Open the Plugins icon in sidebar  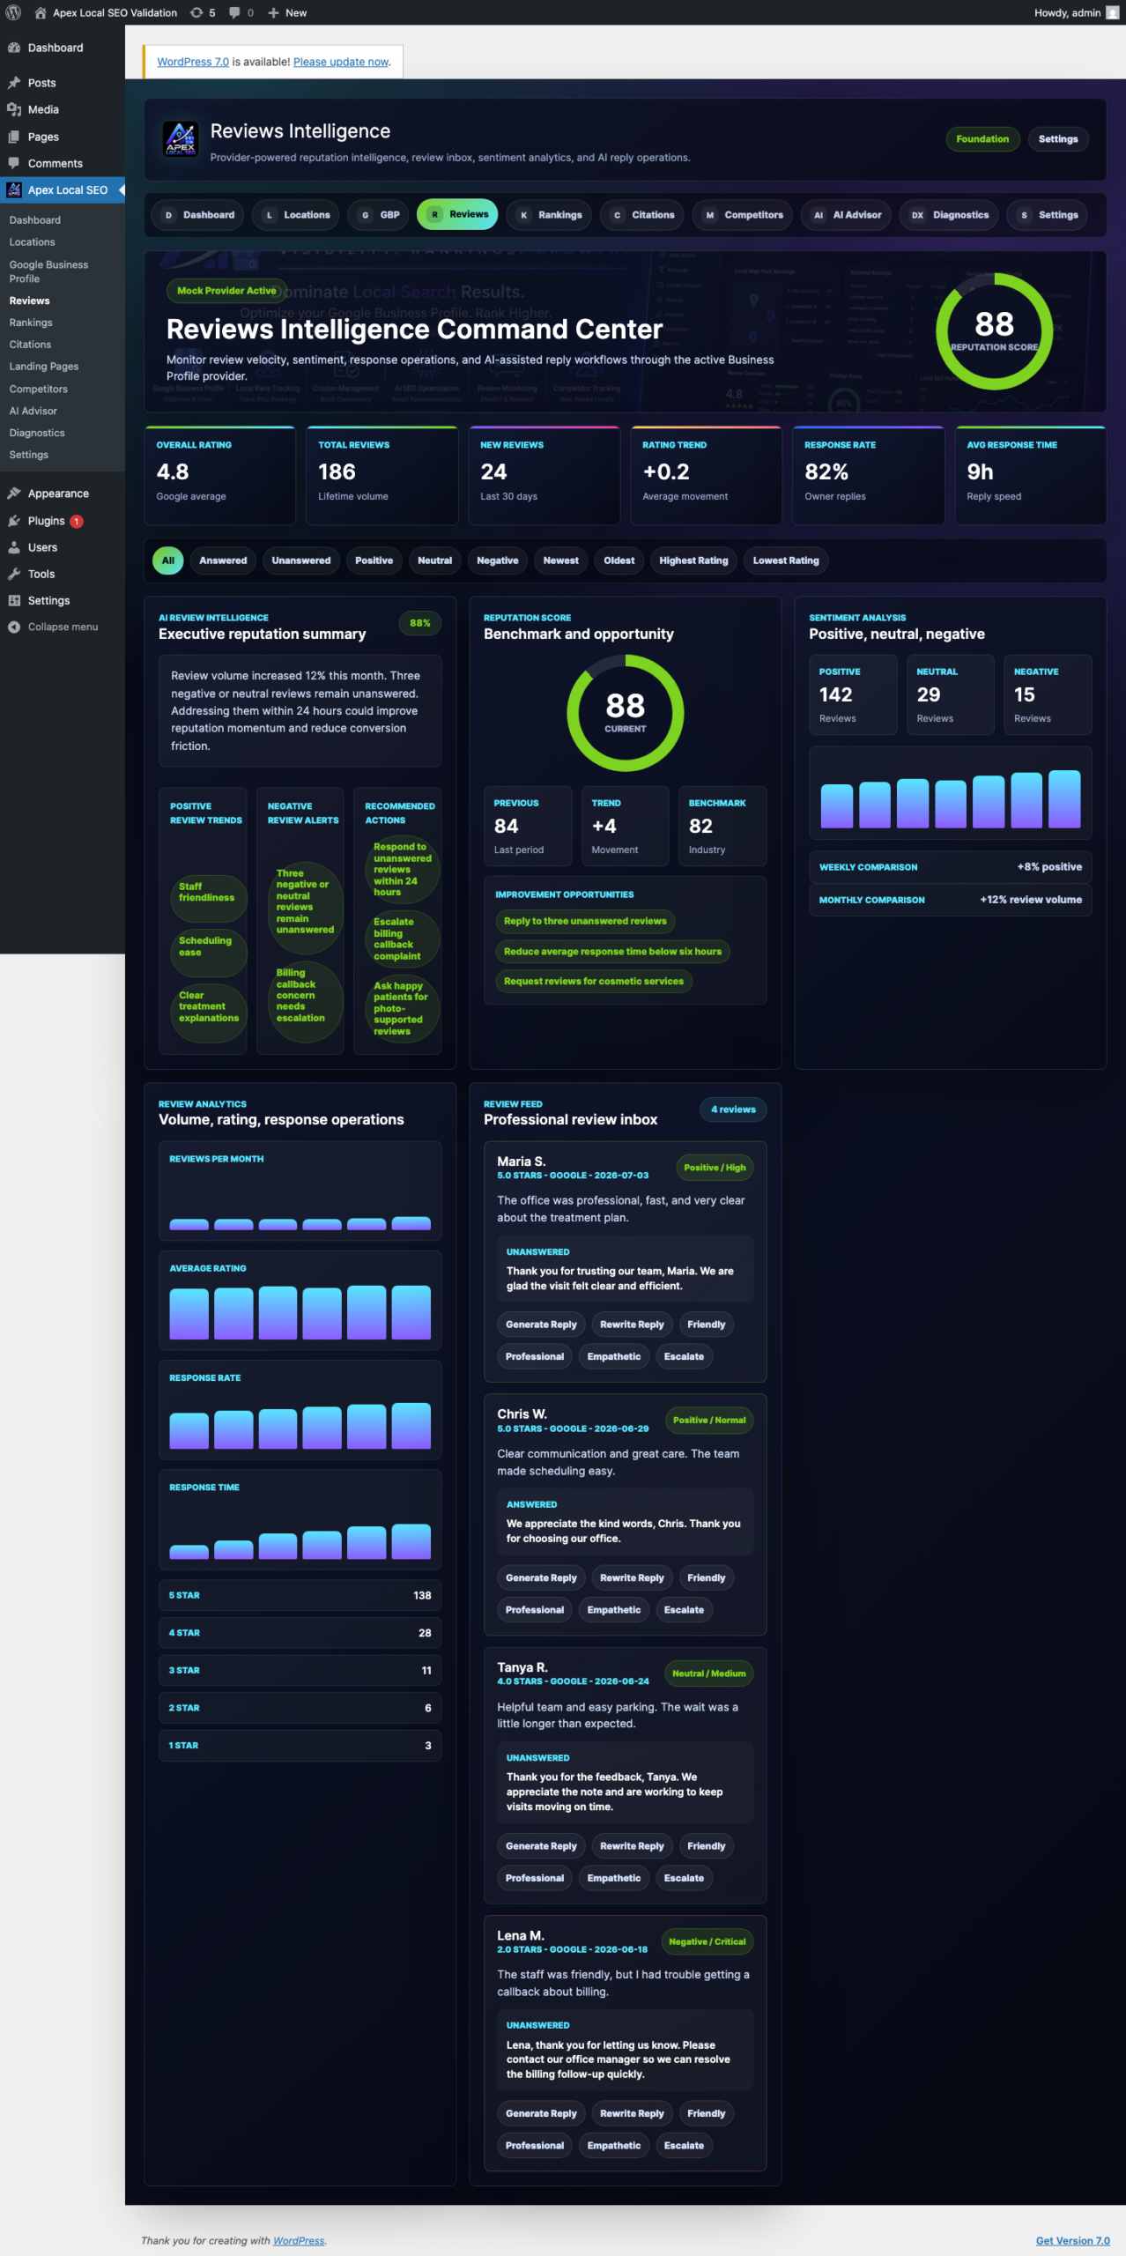tap(14, 521)
